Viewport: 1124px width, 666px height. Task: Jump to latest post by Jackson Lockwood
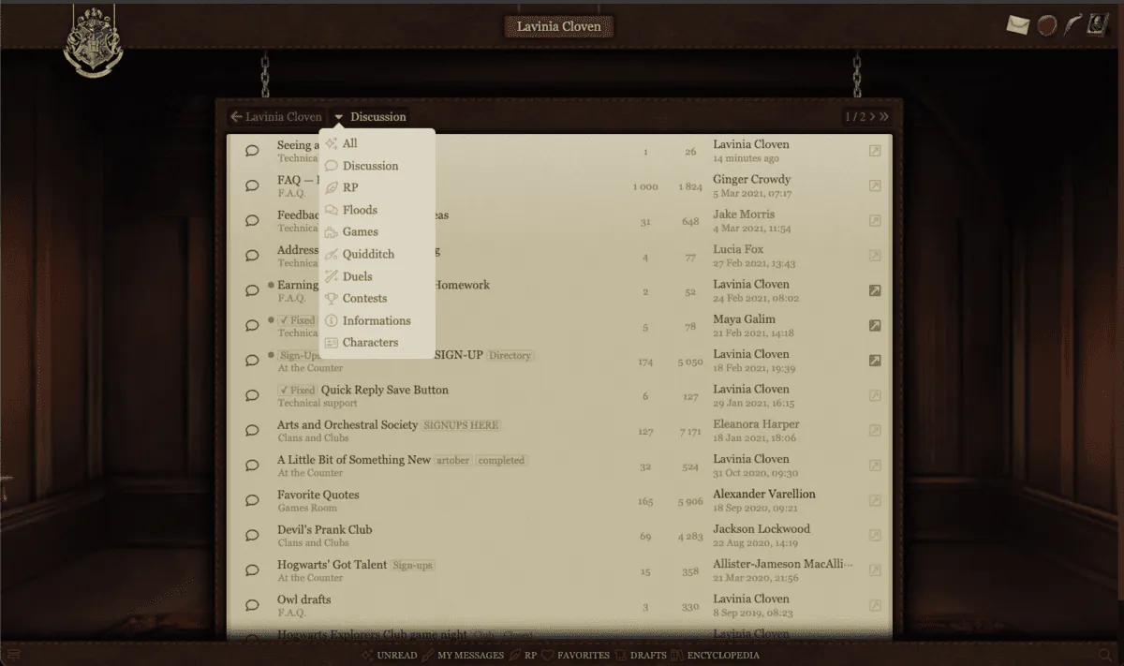(875, 536)
